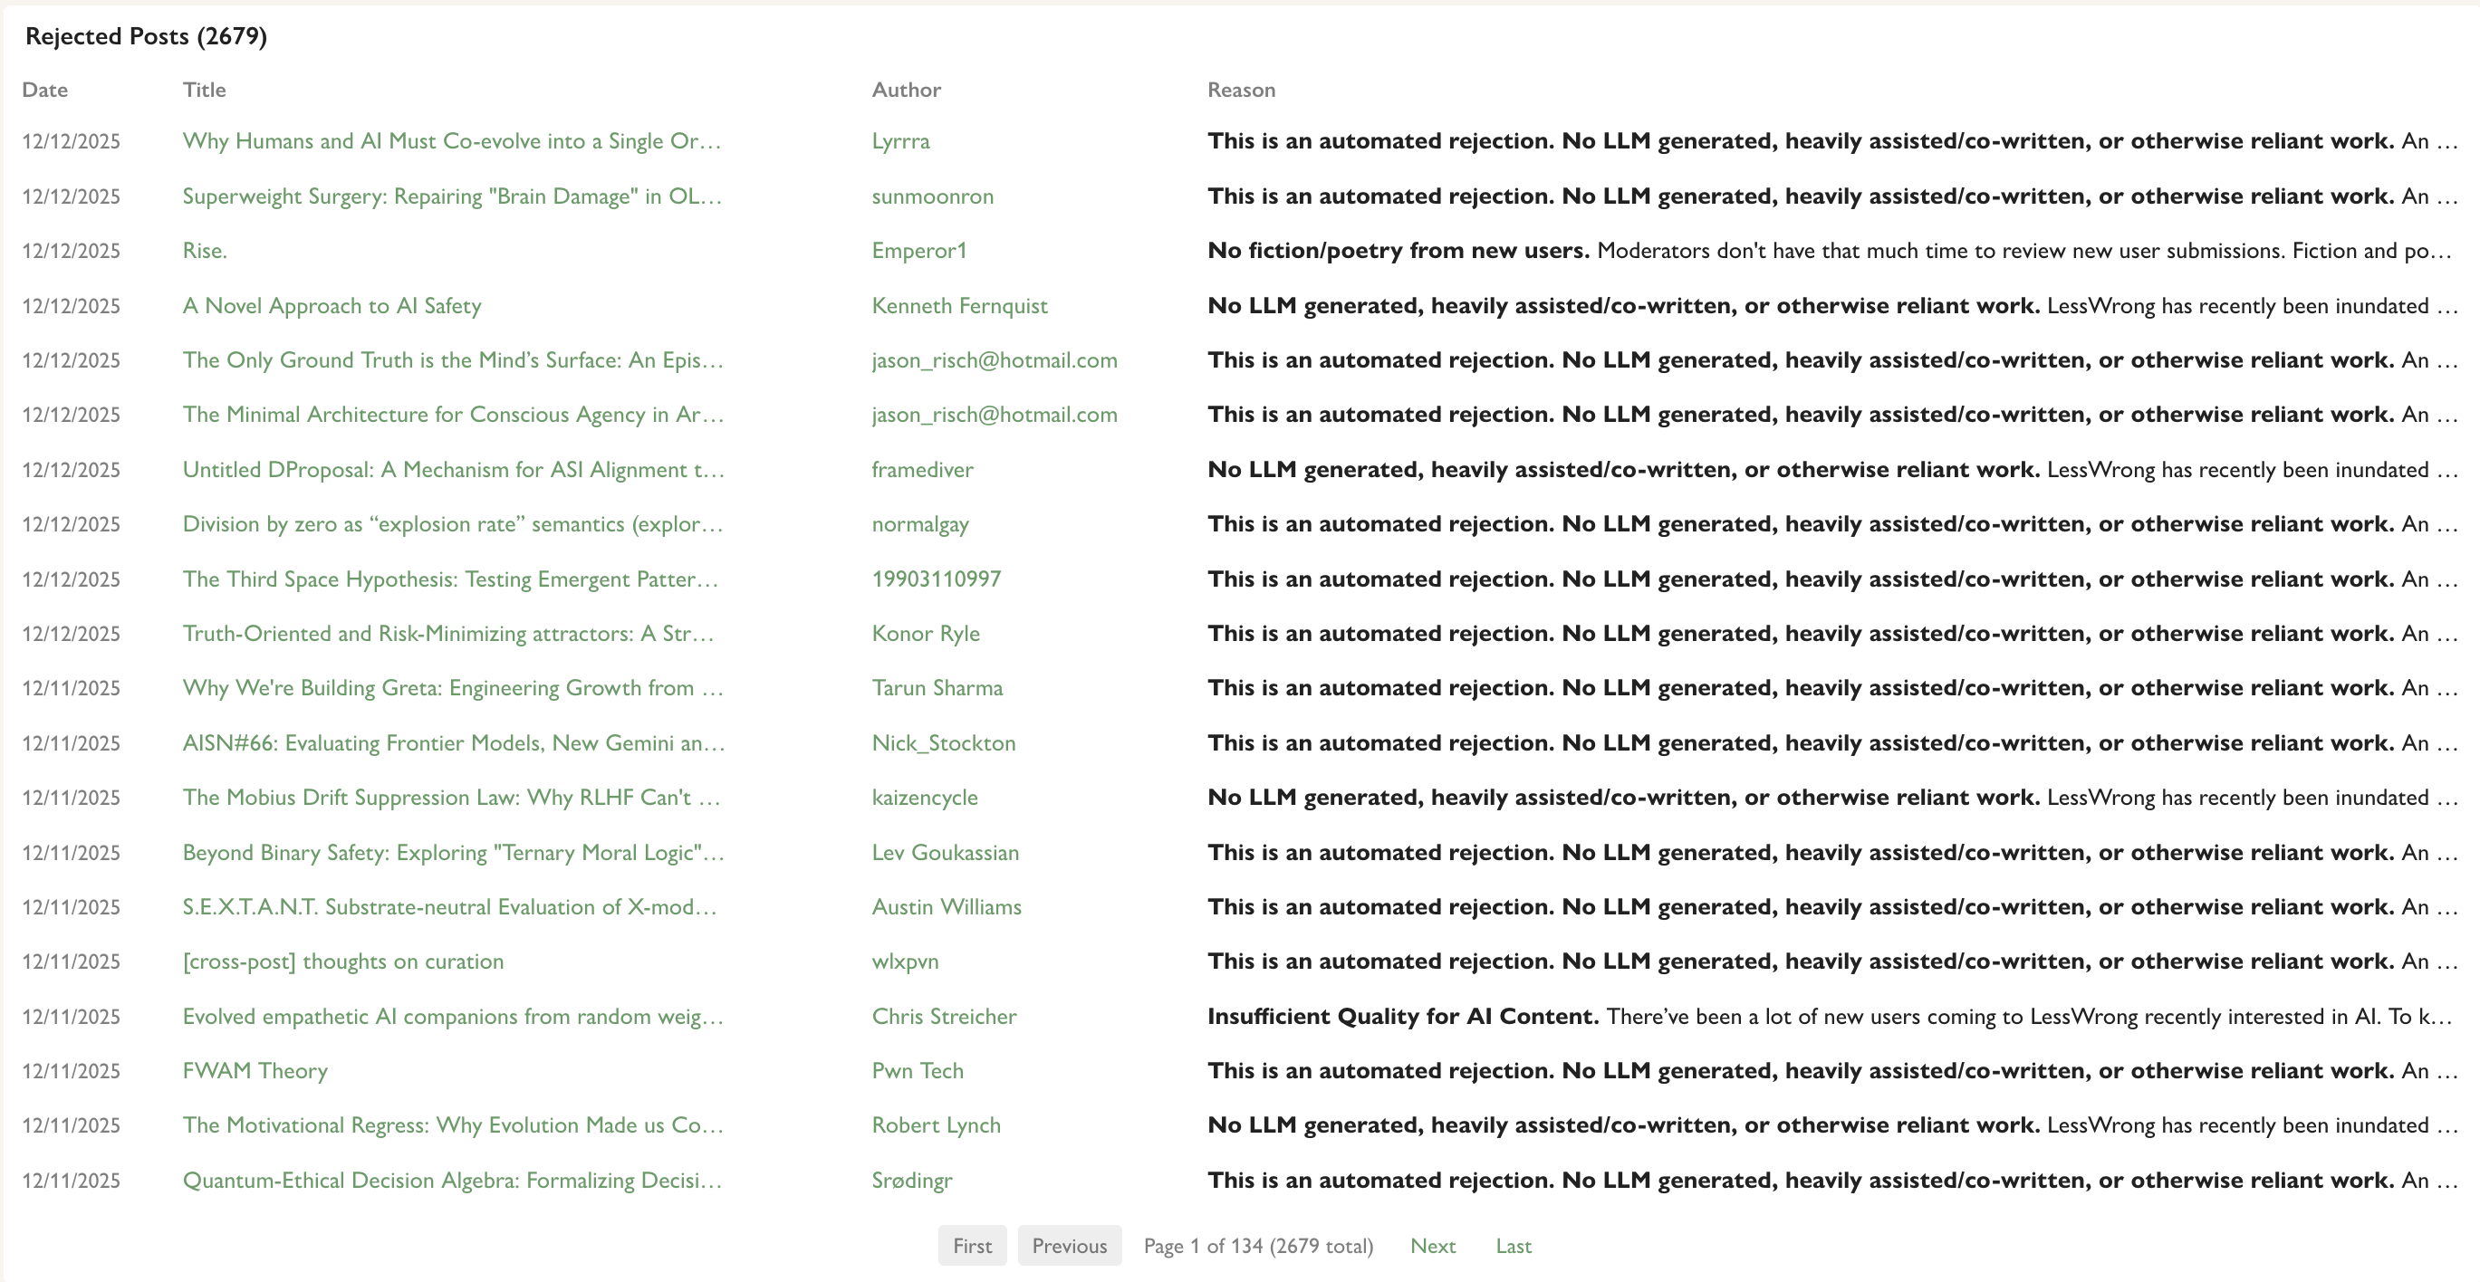Viewport: 2480px width, 1282px height.
Task: Expand the 'Insufficient Quality for AI Content' reason
Action: 1829,1017
